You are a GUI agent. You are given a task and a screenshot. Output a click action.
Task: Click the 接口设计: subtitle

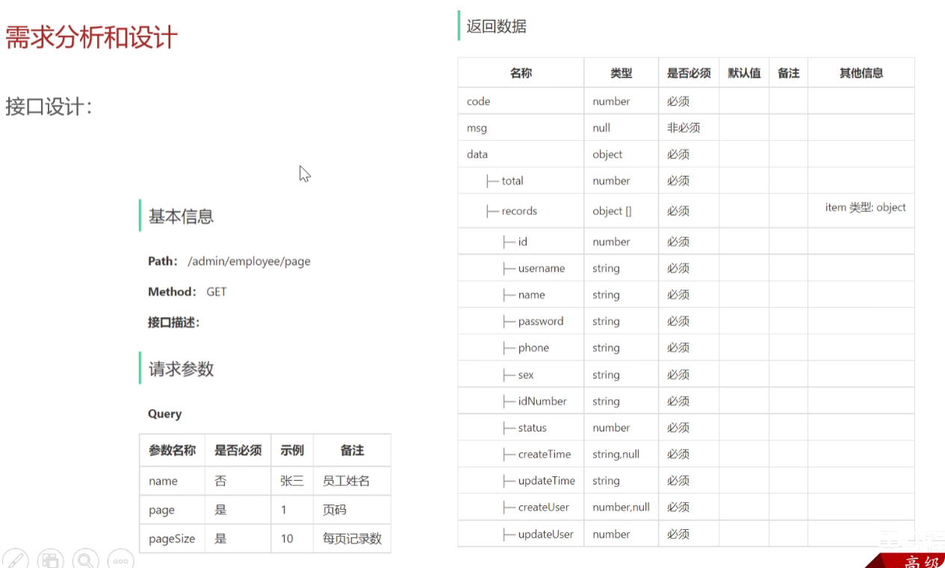pos(49,107)
